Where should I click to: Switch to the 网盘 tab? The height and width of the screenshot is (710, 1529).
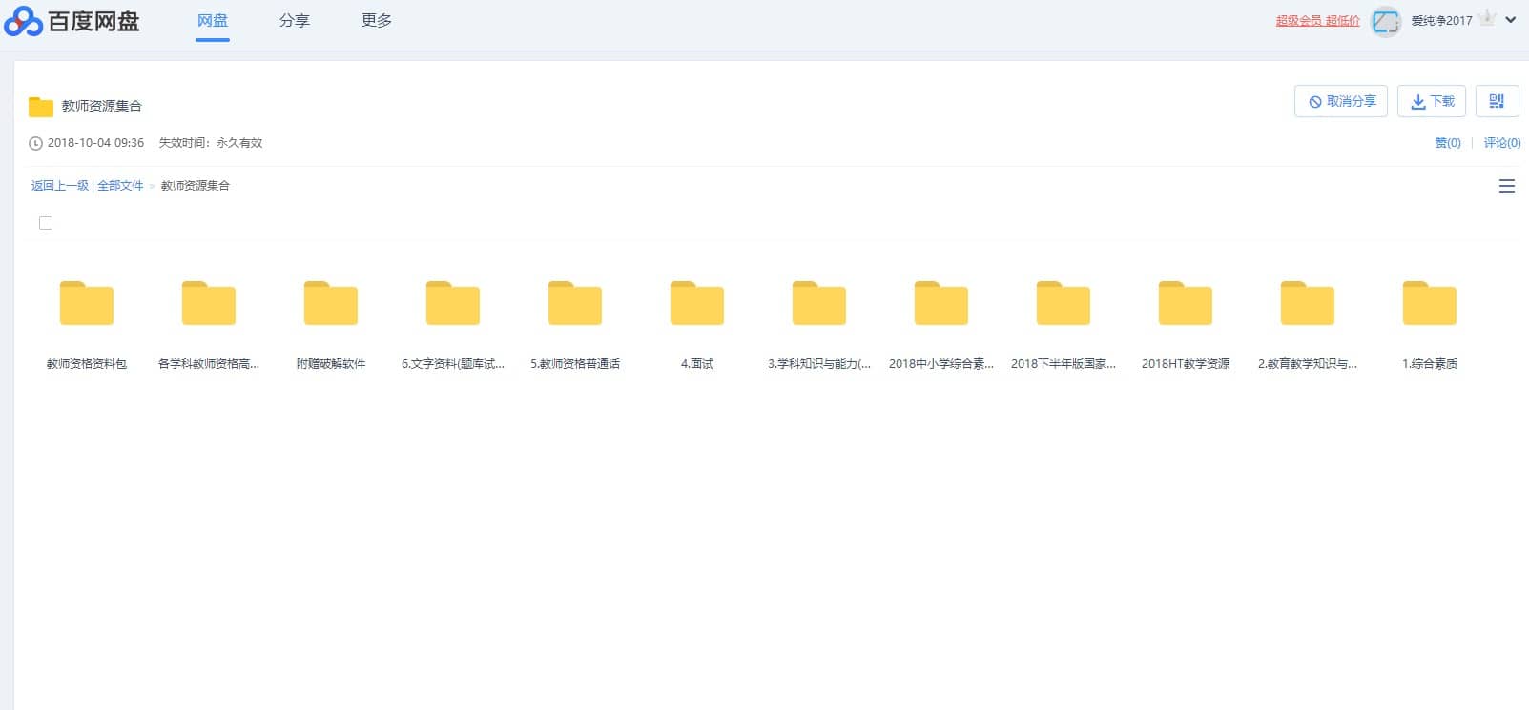point(213,21)
